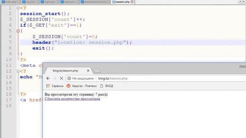Close the reg.php editor tab
Image resolution: width=246 pixels, height=138 pixels.
[x=37, y=2]
